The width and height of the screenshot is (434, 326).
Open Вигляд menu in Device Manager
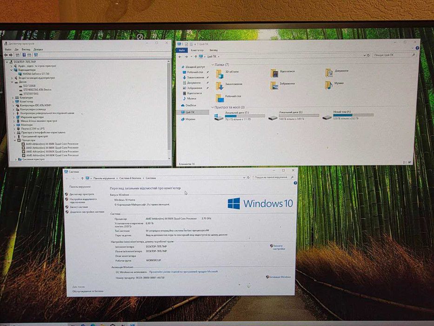click(x=26, y=49)
